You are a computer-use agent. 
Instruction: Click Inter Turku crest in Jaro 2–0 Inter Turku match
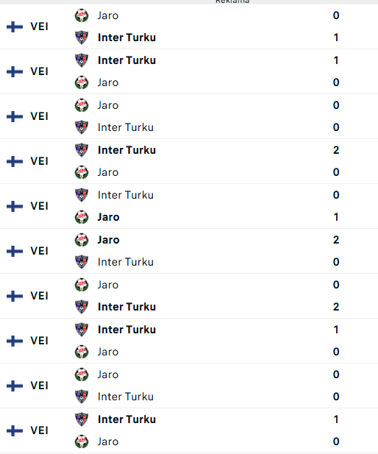[x=82, y=262]
